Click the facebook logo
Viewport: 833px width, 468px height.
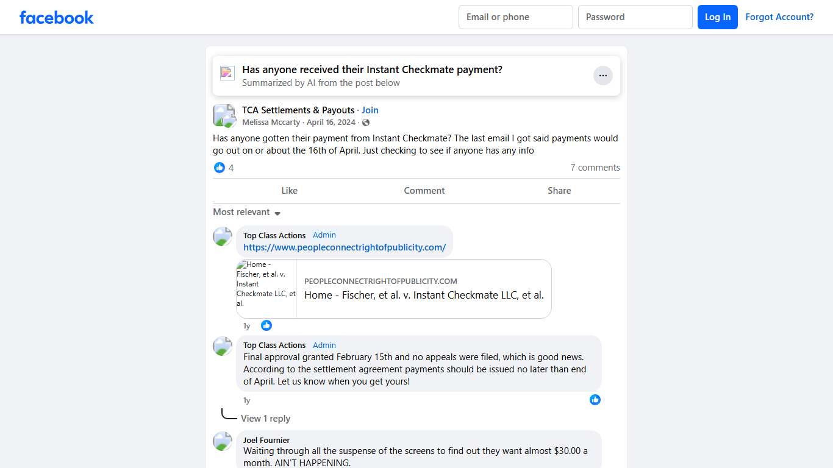click(x=56, y=17)
